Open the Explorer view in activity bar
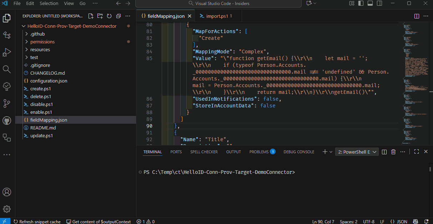The width and height of the screenshot is (433, 224). [x=7, y=18]
